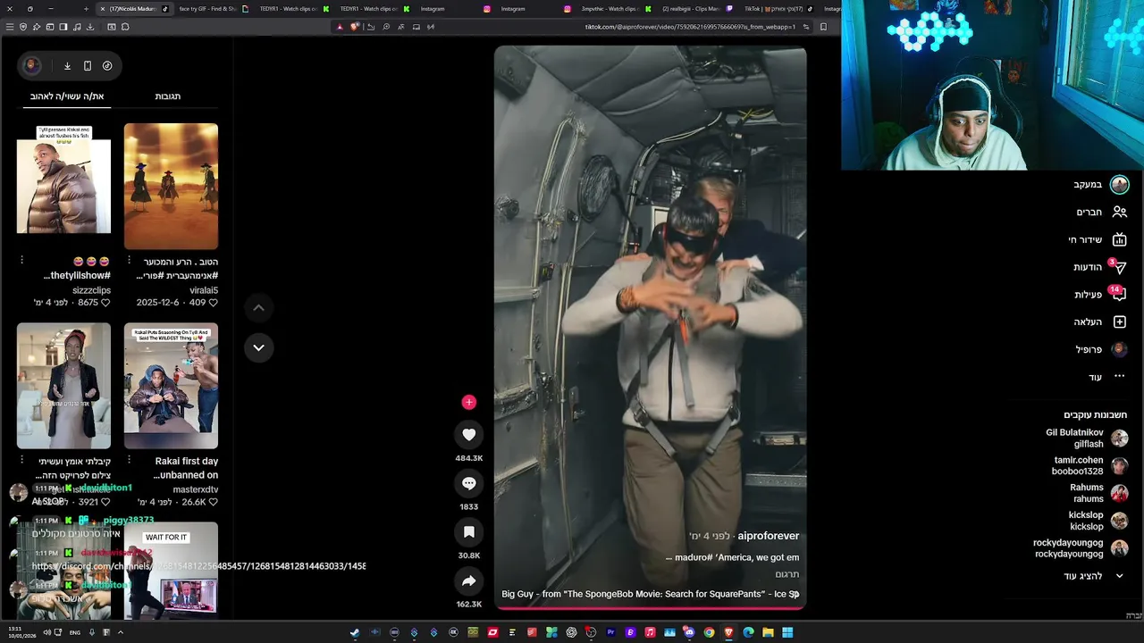This screenshot has height=643, width=1144.
Task: Open the Big Guy SpongeBob sound link
Action: click(x=650, y=594)
